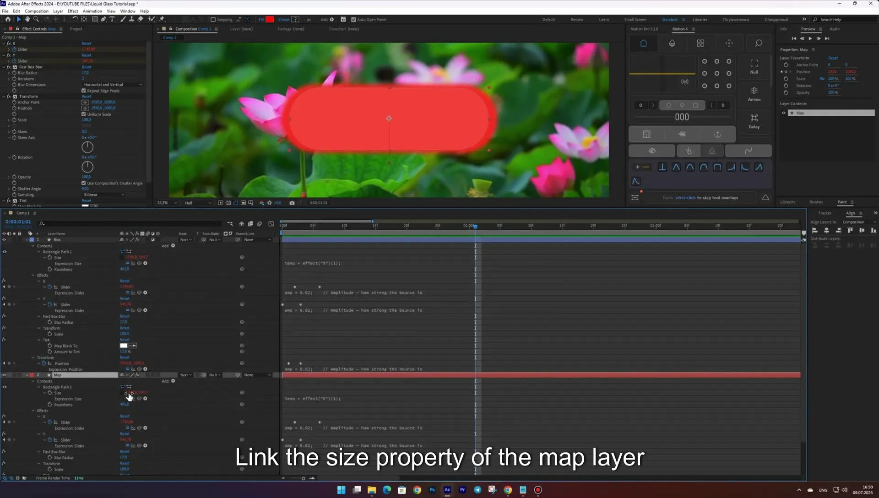The image size is (879, 498).
Task: Collapse the Fast Box Blur effect
Action: [4, 67]
